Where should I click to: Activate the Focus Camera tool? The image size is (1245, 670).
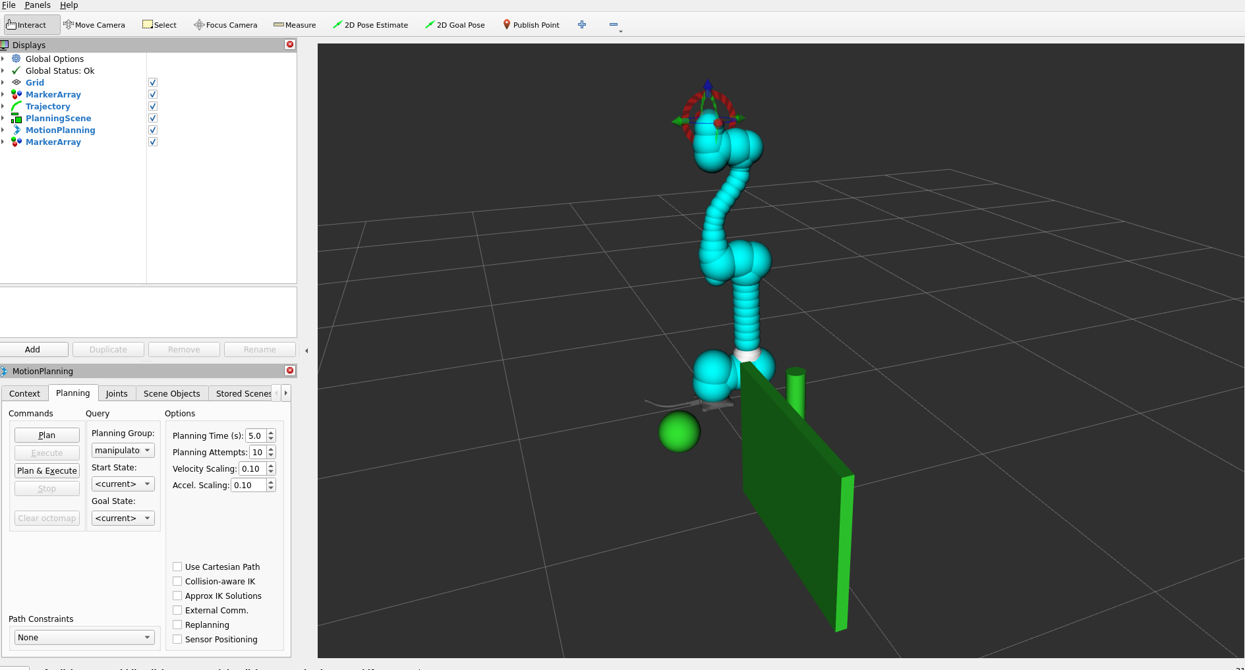[x=225, y=25]
